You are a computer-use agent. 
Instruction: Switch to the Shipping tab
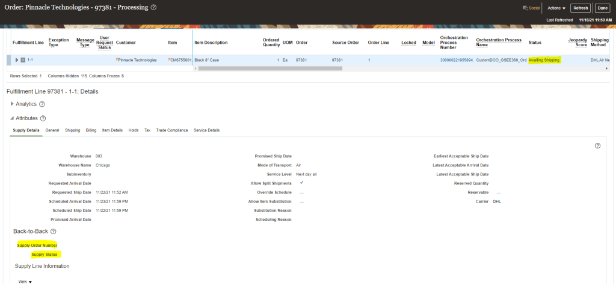click(x=72, y=130)
